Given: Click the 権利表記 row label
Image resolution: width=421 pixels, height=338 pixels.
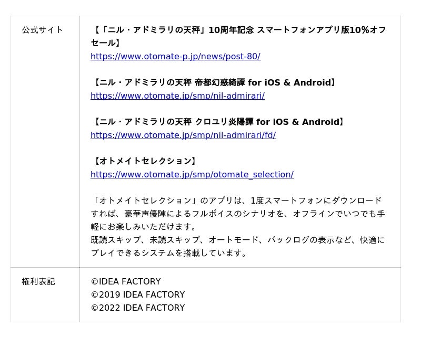Looking at the screenshot, I should pos(38,281).
